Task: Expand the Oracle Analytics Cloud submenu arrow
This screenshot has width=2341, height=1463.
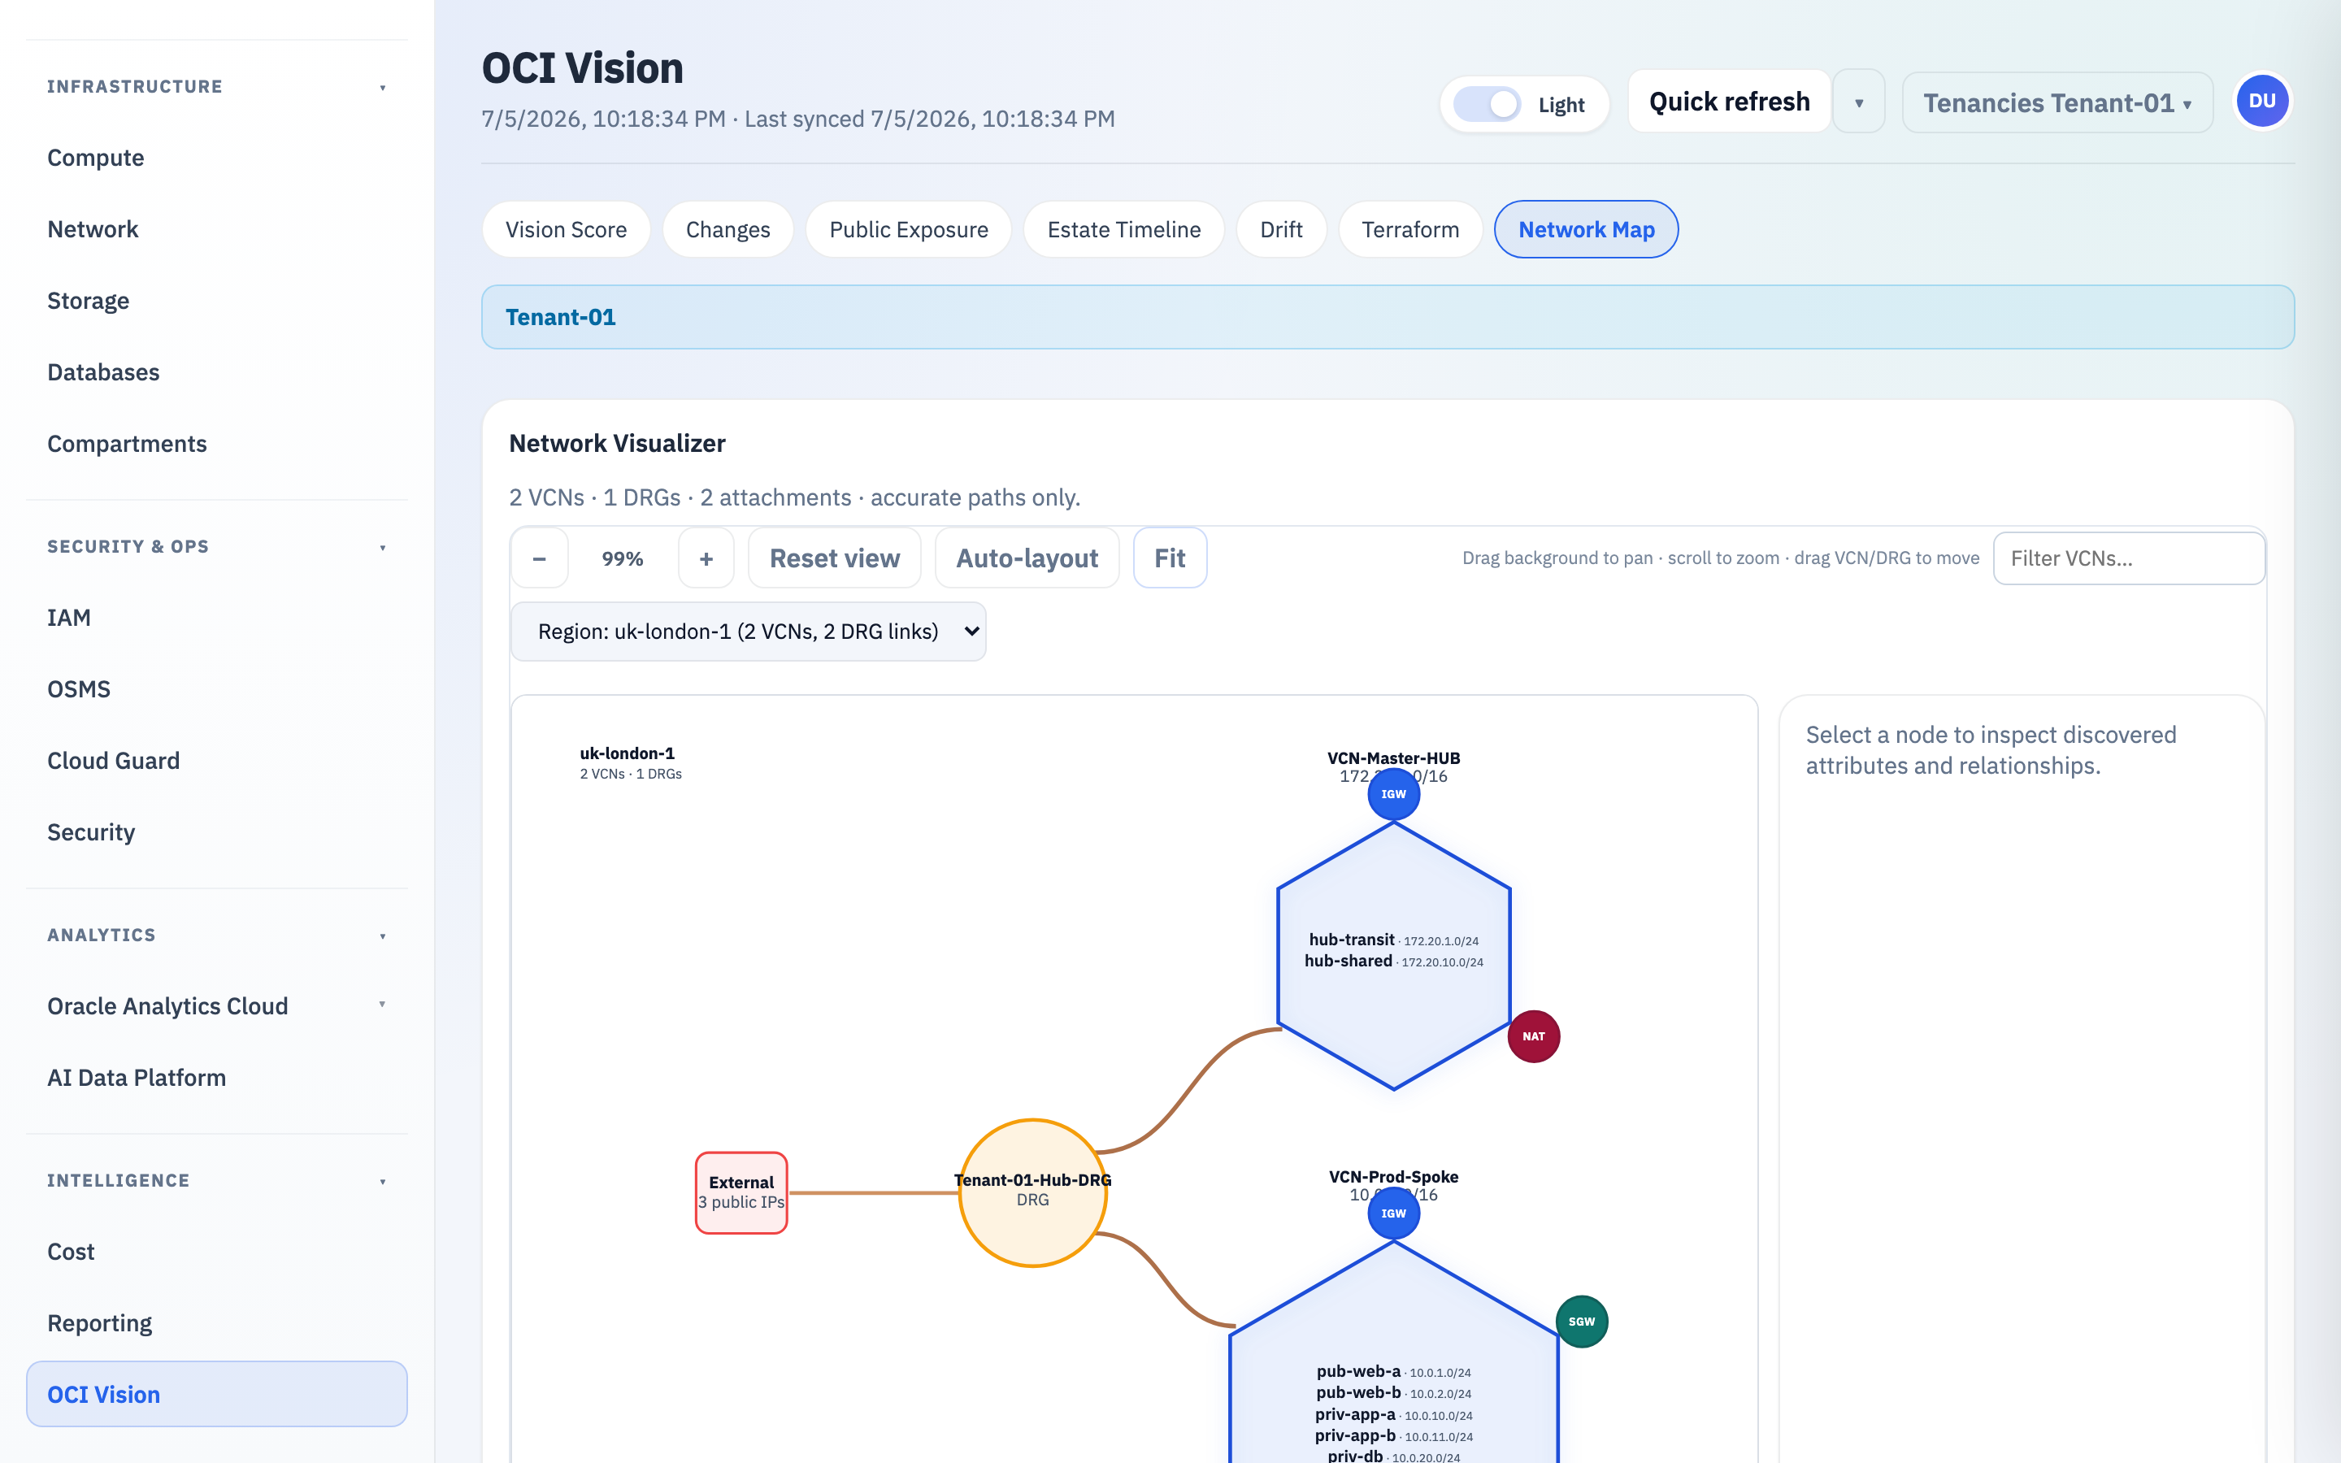Action: (382, 1005)
